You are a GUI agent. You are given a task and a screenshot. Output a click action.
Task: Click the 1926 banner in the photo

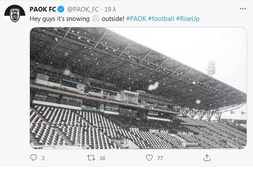click(x=134, y=130)
